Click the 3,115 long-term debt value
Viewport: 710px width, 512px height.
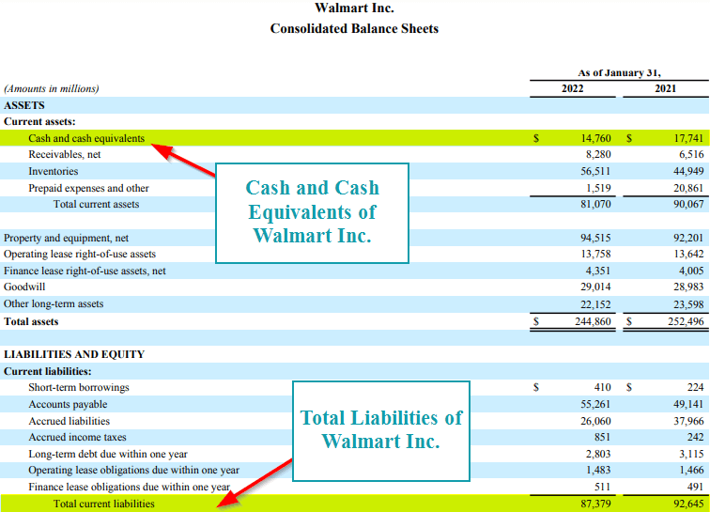(691, 454)
